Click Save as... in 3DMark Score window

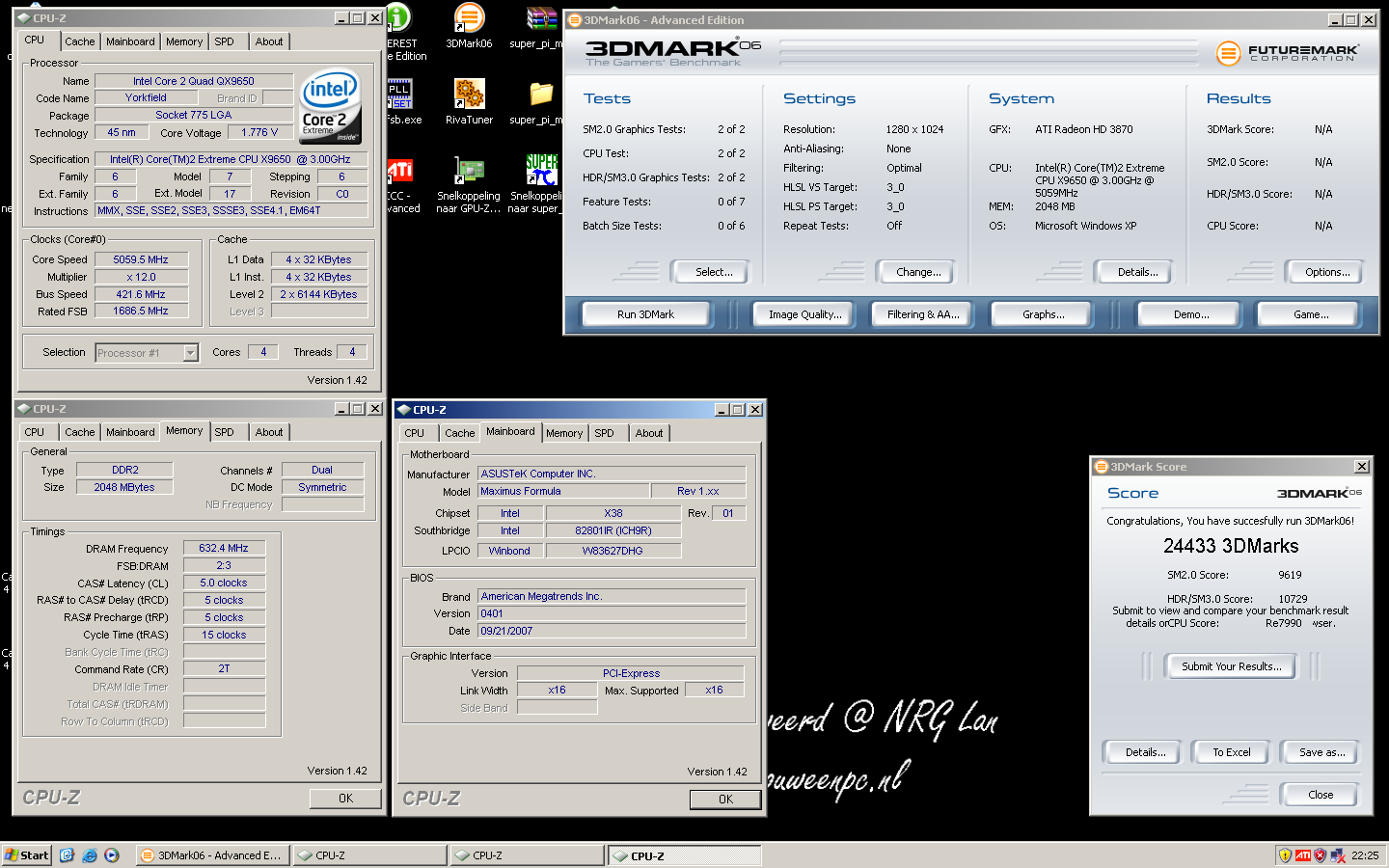click(x=1321, y=752)
